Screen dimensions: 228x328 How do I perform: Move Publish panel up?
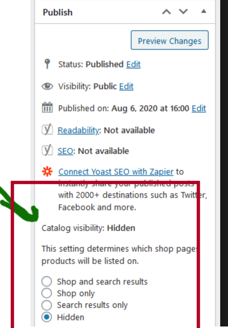(166, 12)
